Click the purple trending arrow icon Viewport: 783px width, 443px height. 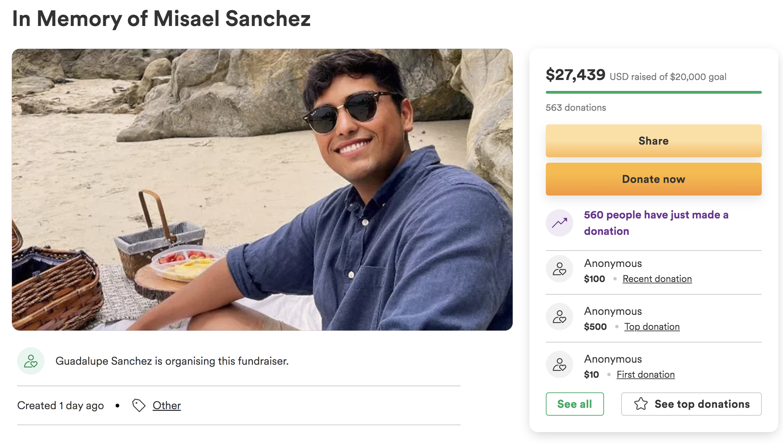click(x=560, y=223)
